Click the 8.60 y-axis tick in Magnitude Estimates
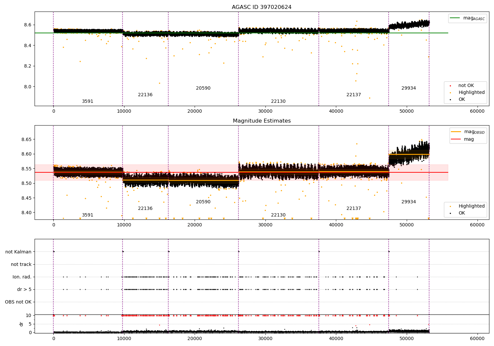Image resolution: width=494 pixels, height=346 pixels. (x=26, y=154)
